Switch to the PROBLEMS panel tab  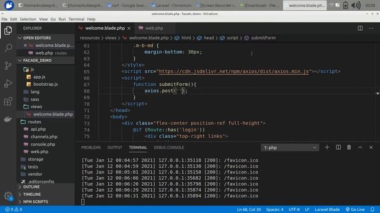[x=91, y=147]
